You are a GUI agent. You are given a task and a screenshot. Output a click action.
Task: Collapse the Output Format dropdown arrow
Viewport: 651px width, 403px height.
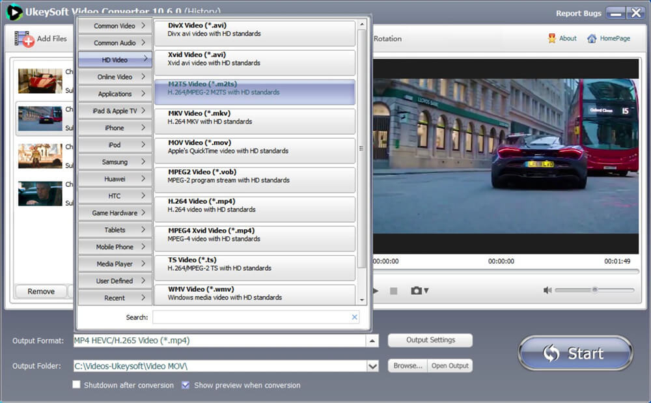[372, 340]
